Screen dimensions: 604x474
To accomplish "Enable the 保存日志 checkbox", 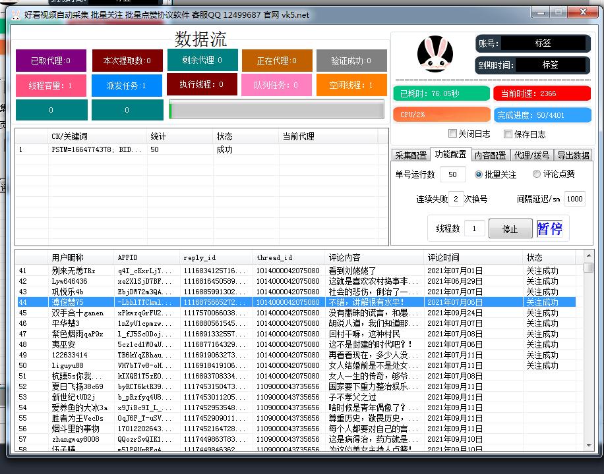I will pyautogui.click(x=507, y=134).
